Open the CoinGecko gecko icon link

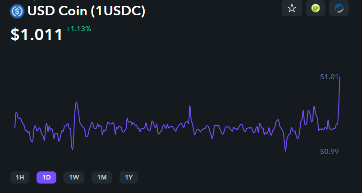coord(316,8)
